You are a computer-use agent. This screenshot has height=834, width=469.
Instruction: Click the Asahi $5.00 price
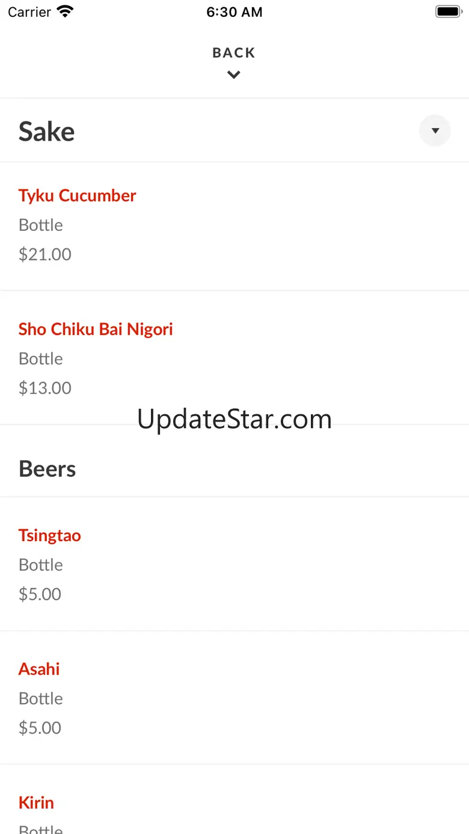[x=40, y=728]
